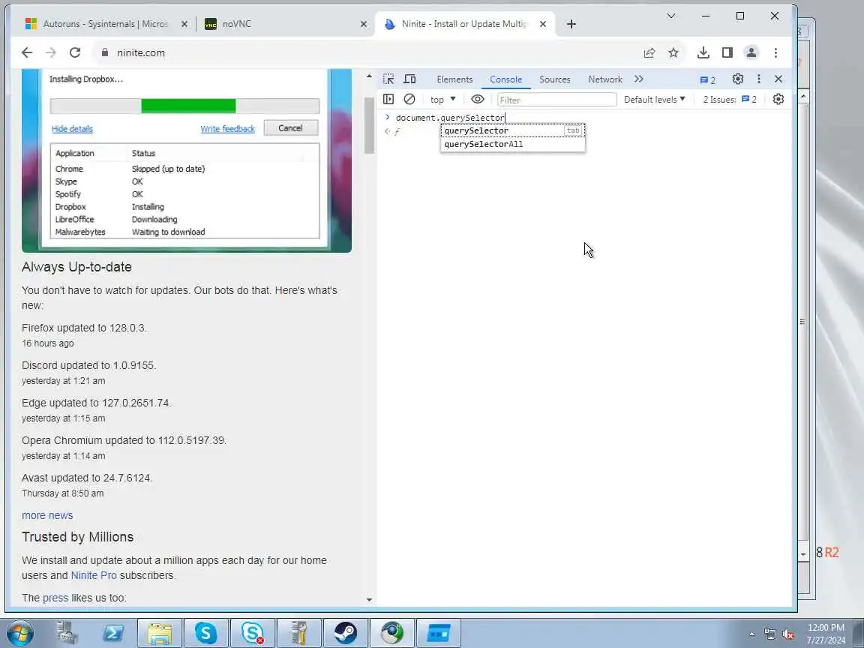Expand the more DevTools tabs chevron
Image resolution: width=864 pixels, height=648 pixels.
pos(639,79)
